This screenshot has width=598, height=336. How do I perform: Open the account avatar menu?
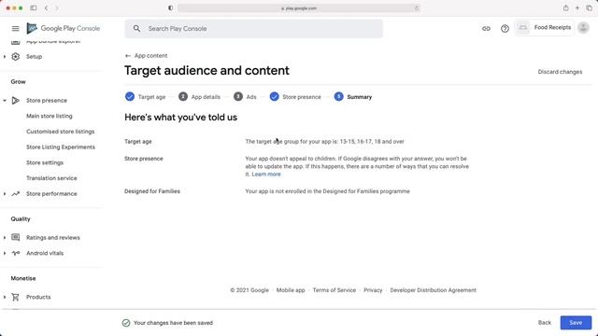coord(583,28)
